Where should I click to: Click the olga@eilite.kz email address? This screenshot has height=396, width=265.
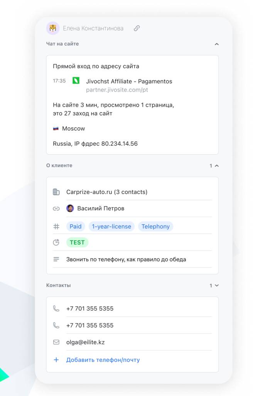[x=85, y=342]
